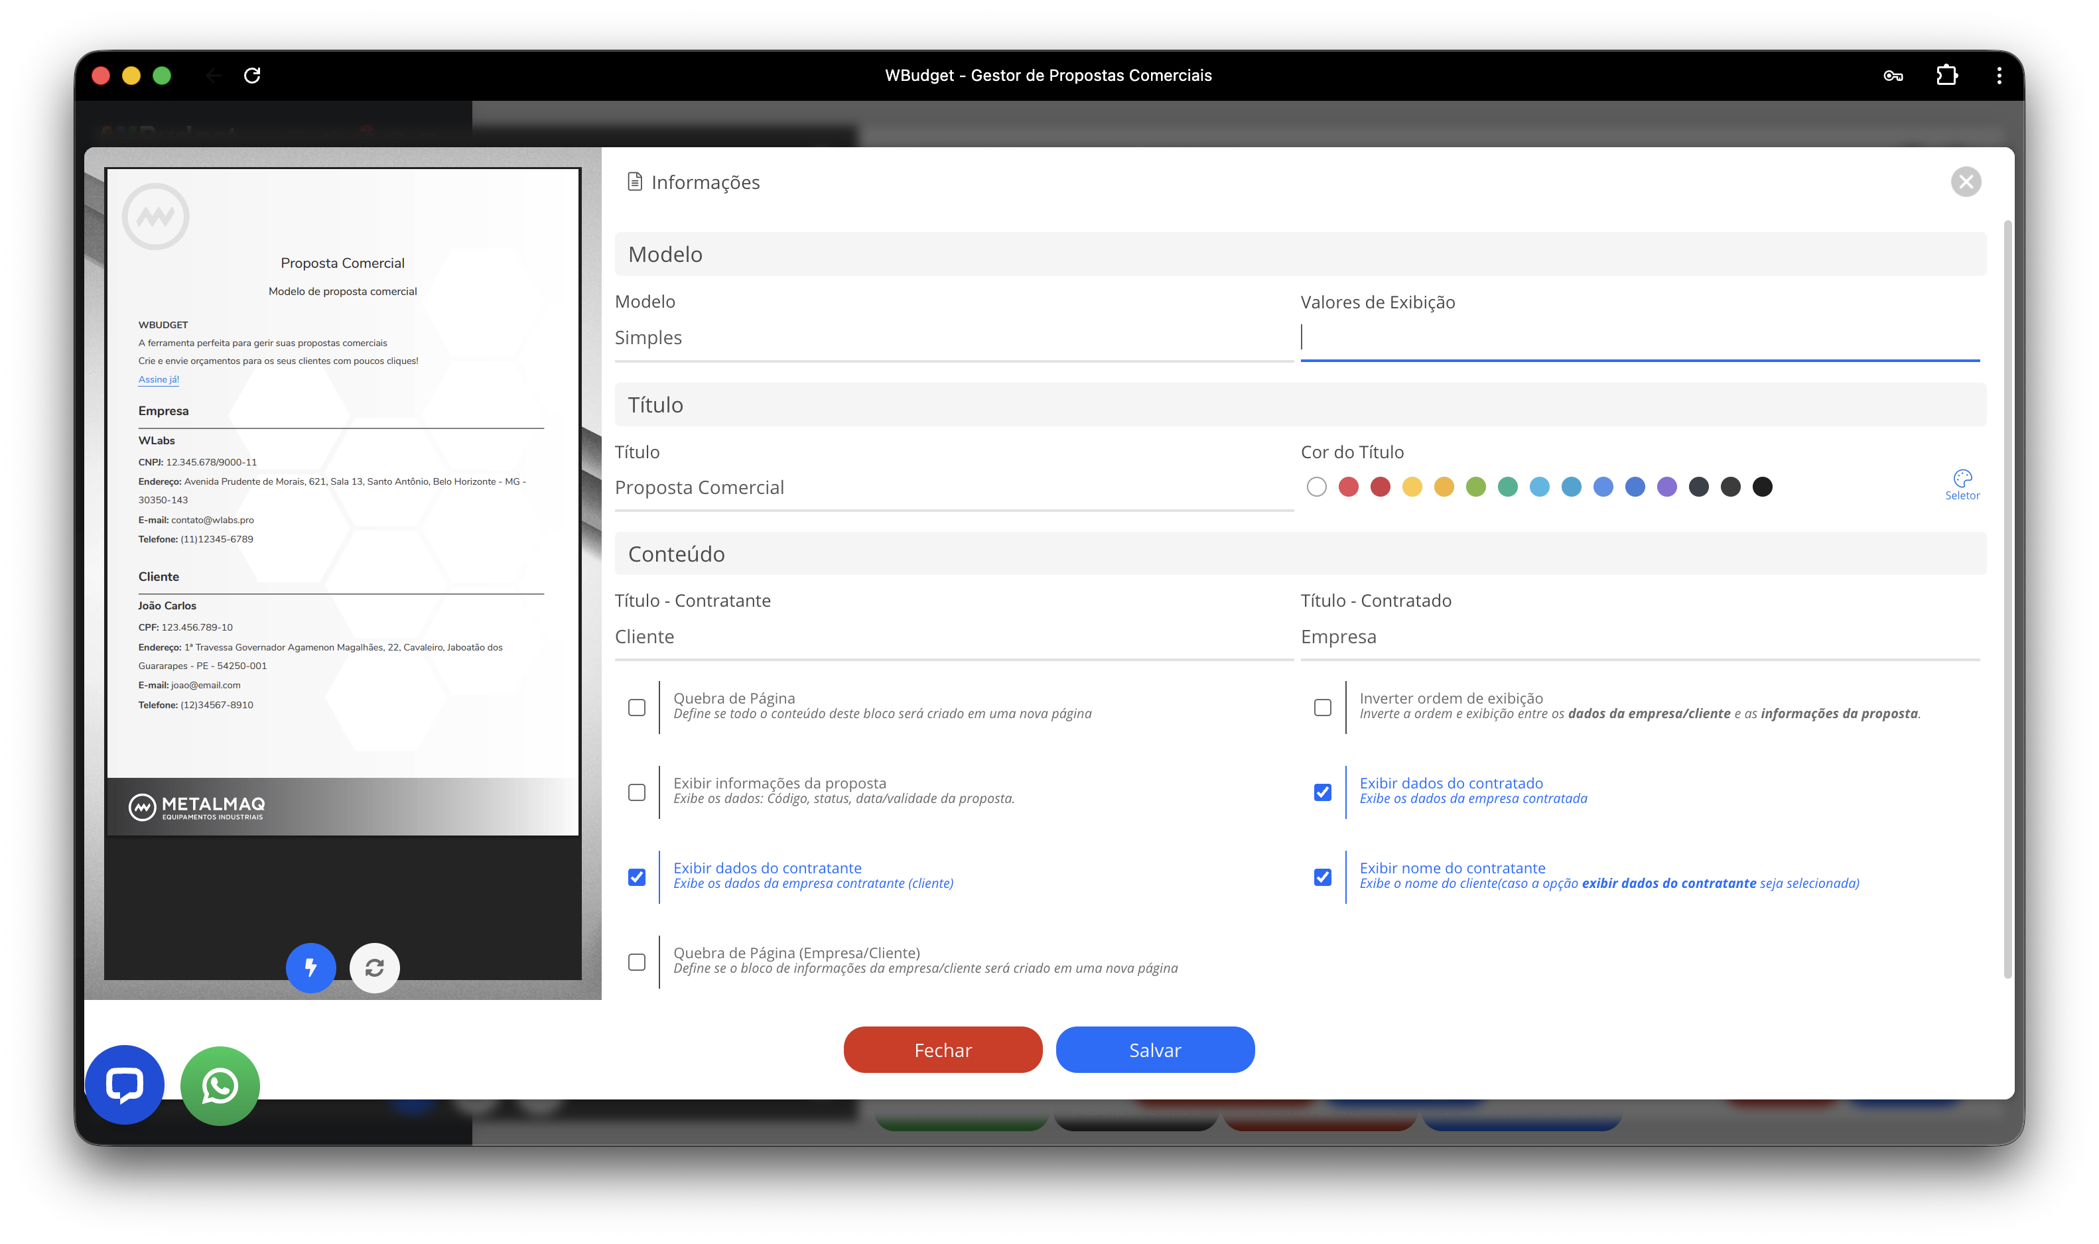The width and height of the screenshot is (2099, 1244).
Task: Open the blue chat support bubble
Action: click(124, 1085)
